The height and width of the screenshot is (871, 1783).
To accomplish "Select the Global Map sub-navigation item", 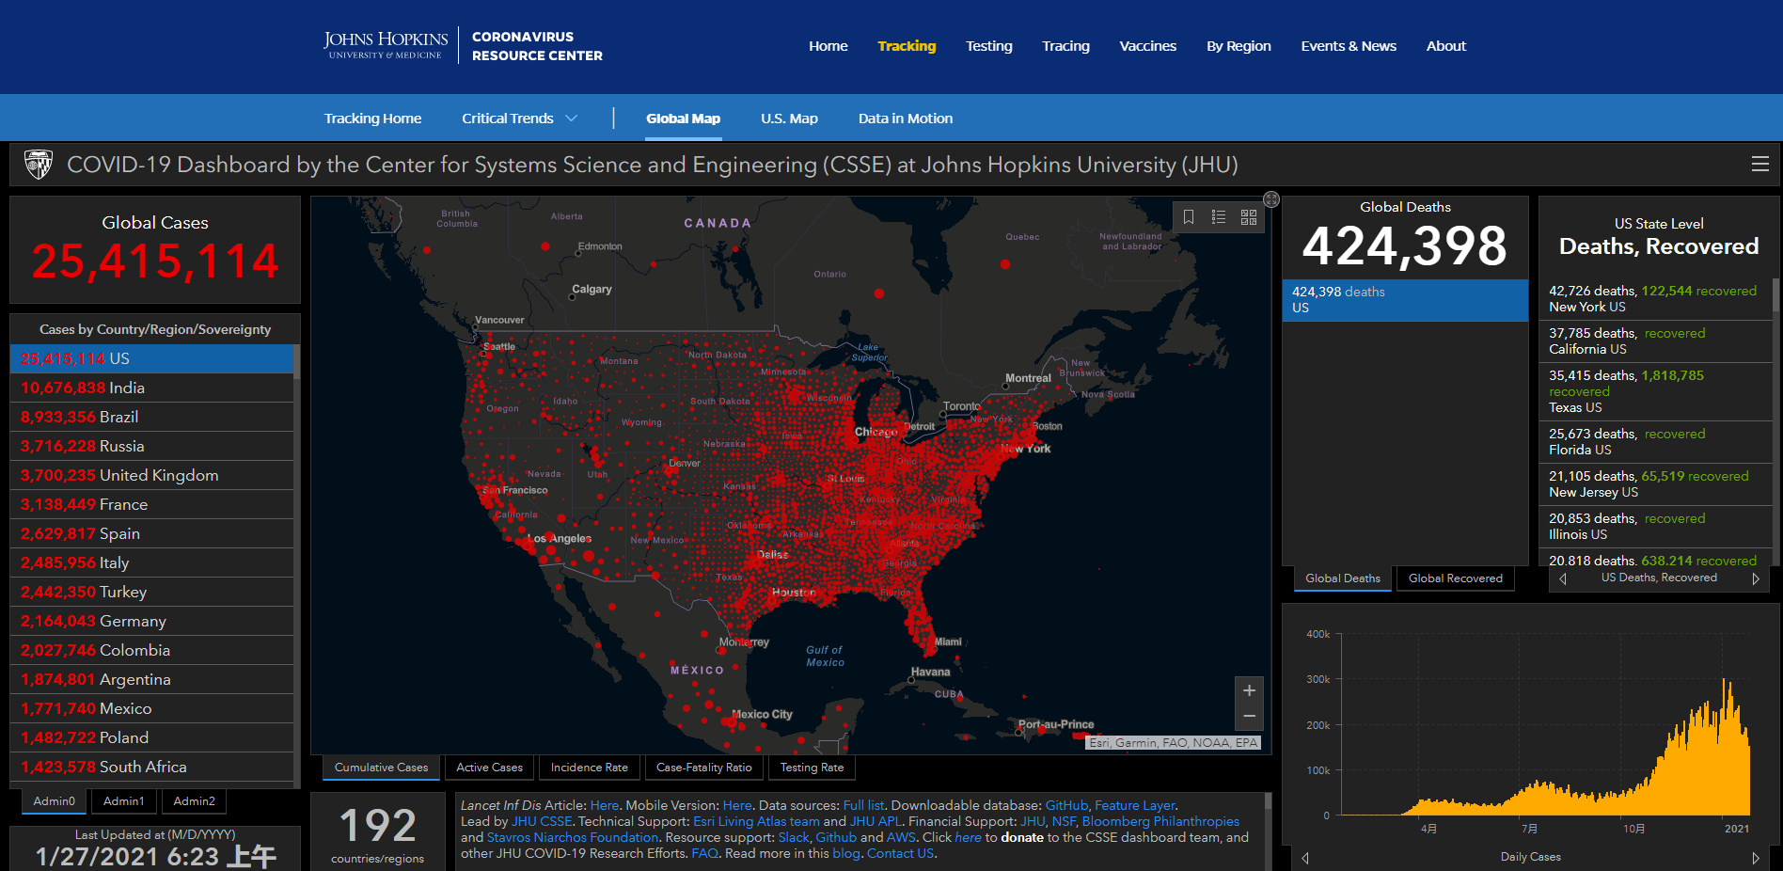I will point(683,119).
